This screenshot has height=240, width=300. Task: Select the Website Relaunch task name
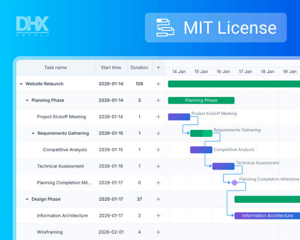pyautogui.click(x=44, y=84)
